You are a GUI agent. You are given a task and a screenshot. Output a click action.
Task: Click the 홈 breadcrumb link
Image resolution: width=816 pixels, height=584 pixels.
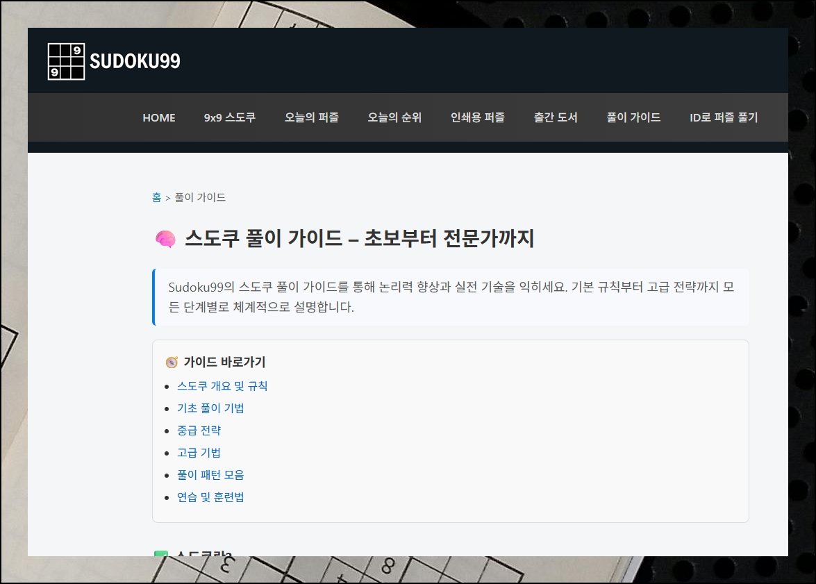click(x=156, y=197)
